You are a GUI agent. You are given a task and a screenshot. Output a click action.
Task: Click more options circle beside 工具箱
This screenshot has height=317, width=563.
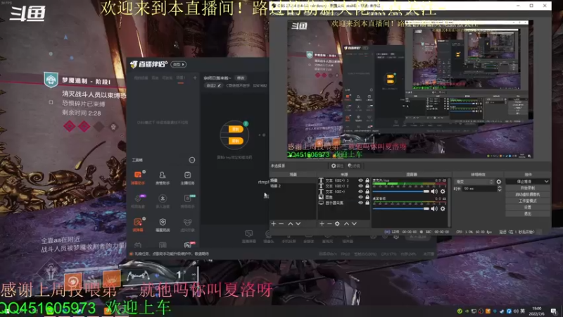tap(192, 160)
